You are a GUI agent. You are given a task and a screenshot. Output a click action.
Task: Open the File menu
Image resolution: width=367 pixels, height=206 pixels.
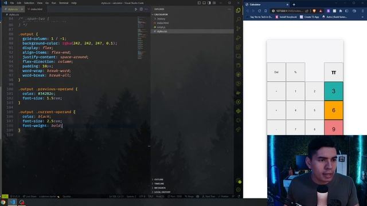[x=12, y=3]
